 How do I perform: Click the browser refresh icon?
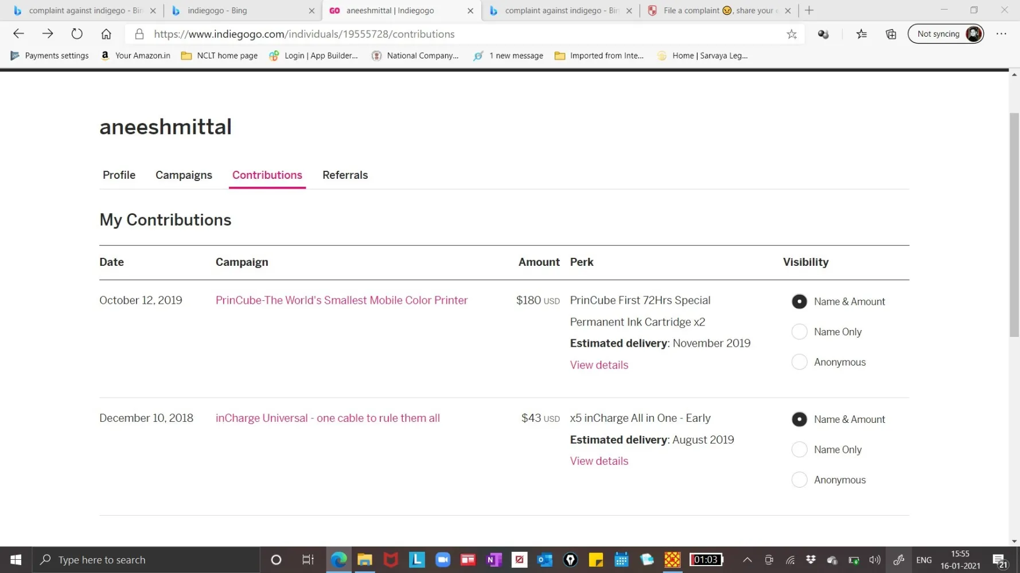(x=77, y=34)
